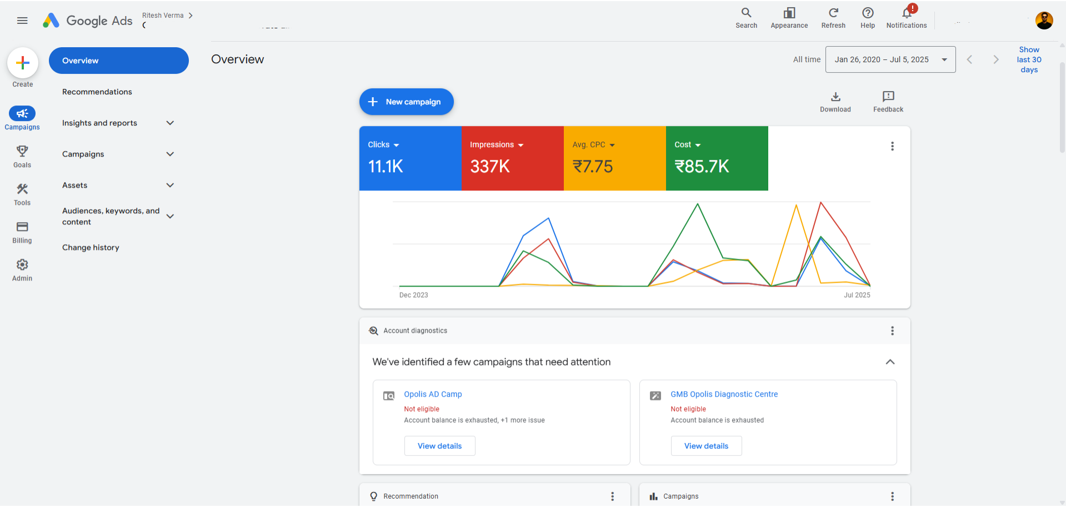Screen dimensions: 1066x507
Task: Open the Tools wrench icon
Action: click(x=22, y=189)
